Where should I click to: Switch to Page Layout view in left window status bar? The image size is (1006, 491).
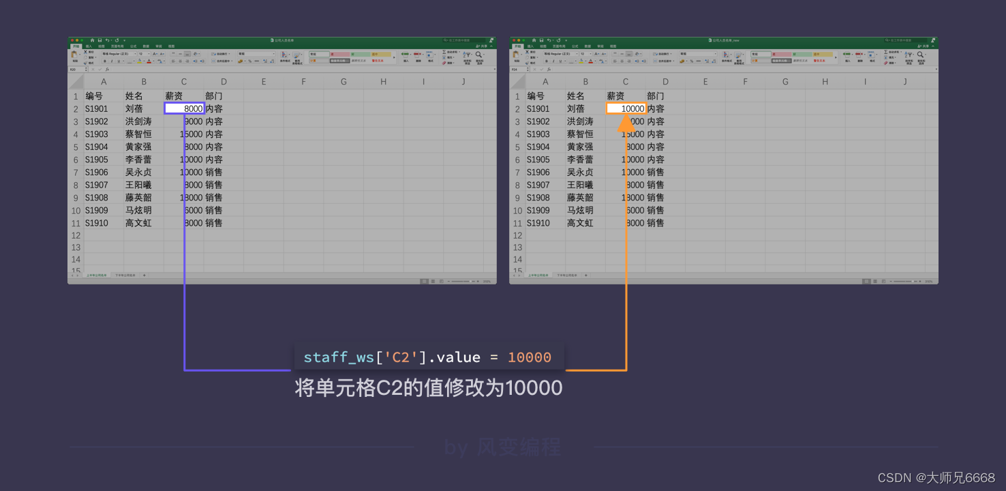(x=433, y=281)
